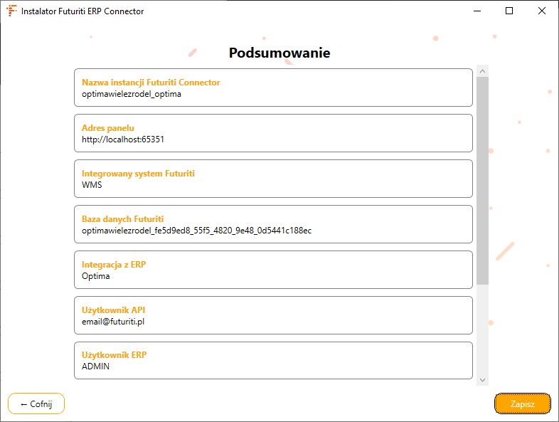Close the Futuriti ERP Connector installer
Image resolution: width=559 pixels, height=422 pixels.
point(542,11)
